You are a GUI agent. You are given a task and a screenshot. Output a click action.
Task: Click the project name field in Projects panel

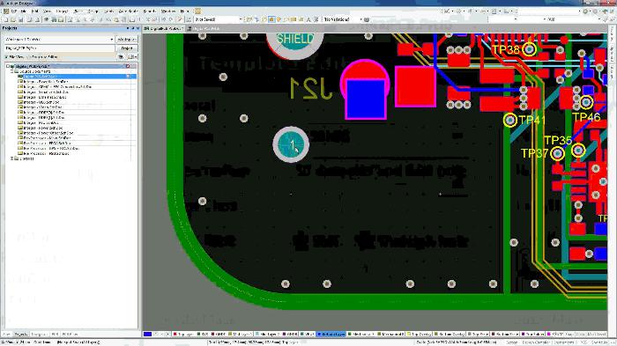tap(59, 48)
